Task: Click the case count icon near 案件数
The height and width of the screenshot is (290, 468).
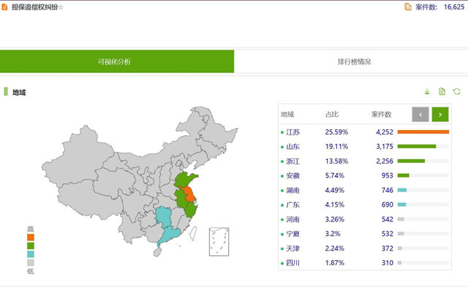Action: point(408,7)
